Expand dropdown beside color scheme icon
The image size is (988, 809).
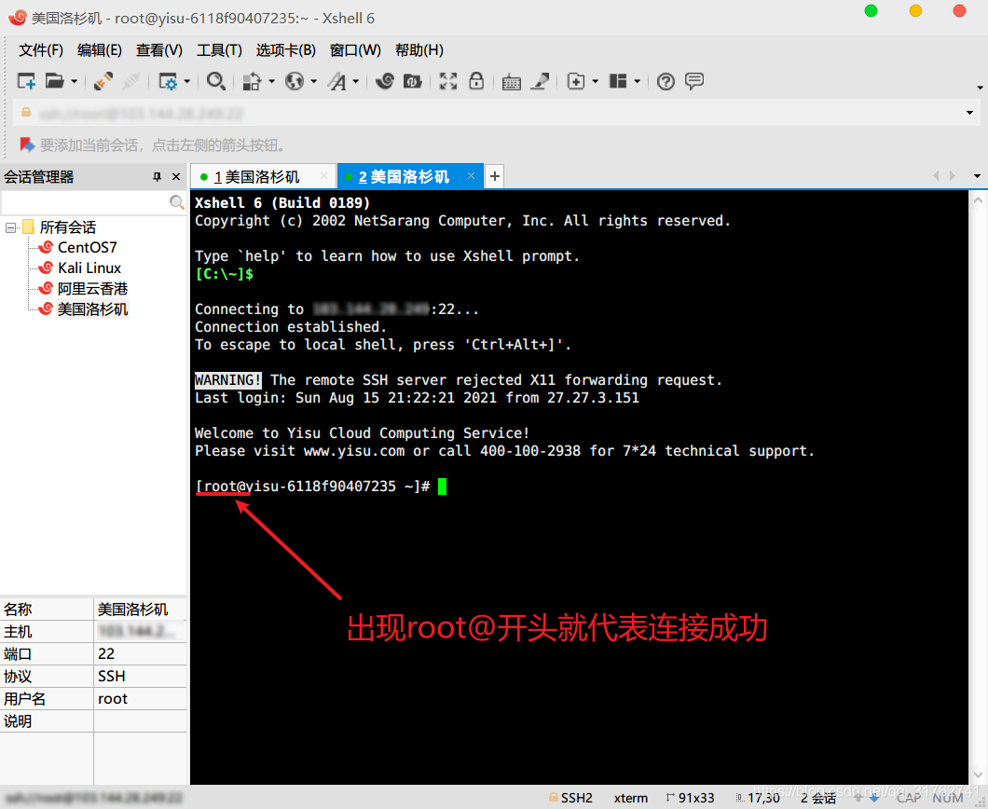271,81
